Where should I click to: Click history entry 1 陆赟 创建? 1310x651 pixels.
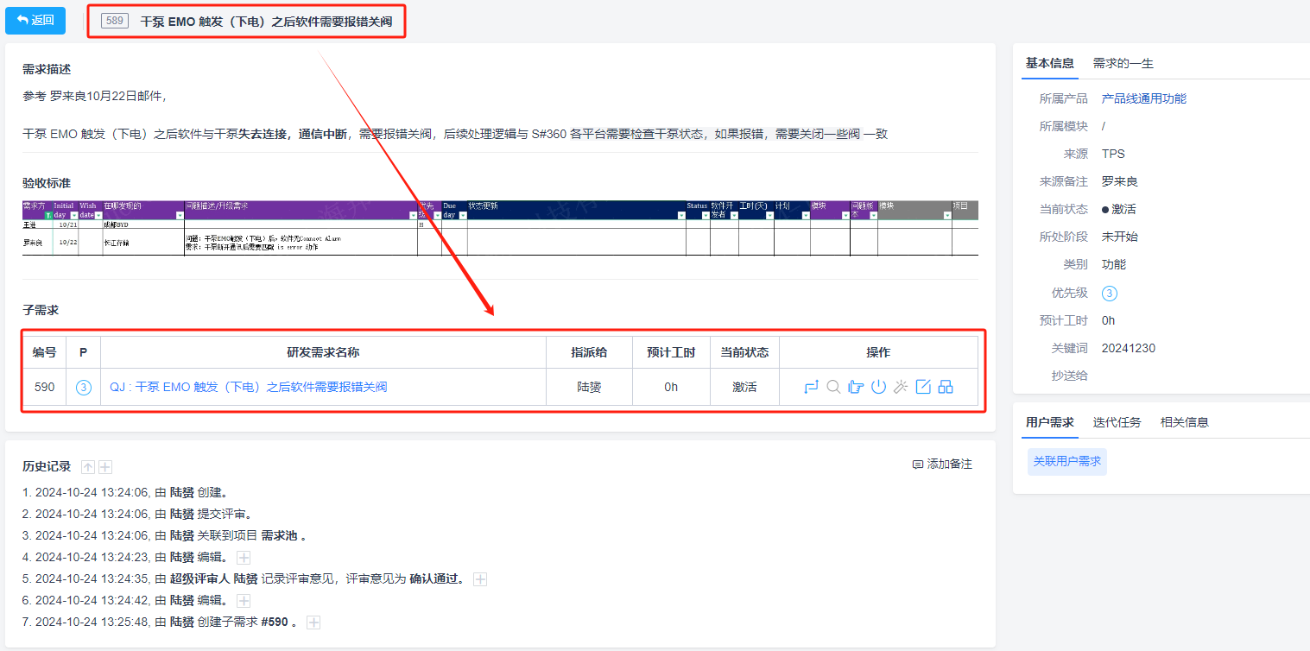(x=125, y=493)
